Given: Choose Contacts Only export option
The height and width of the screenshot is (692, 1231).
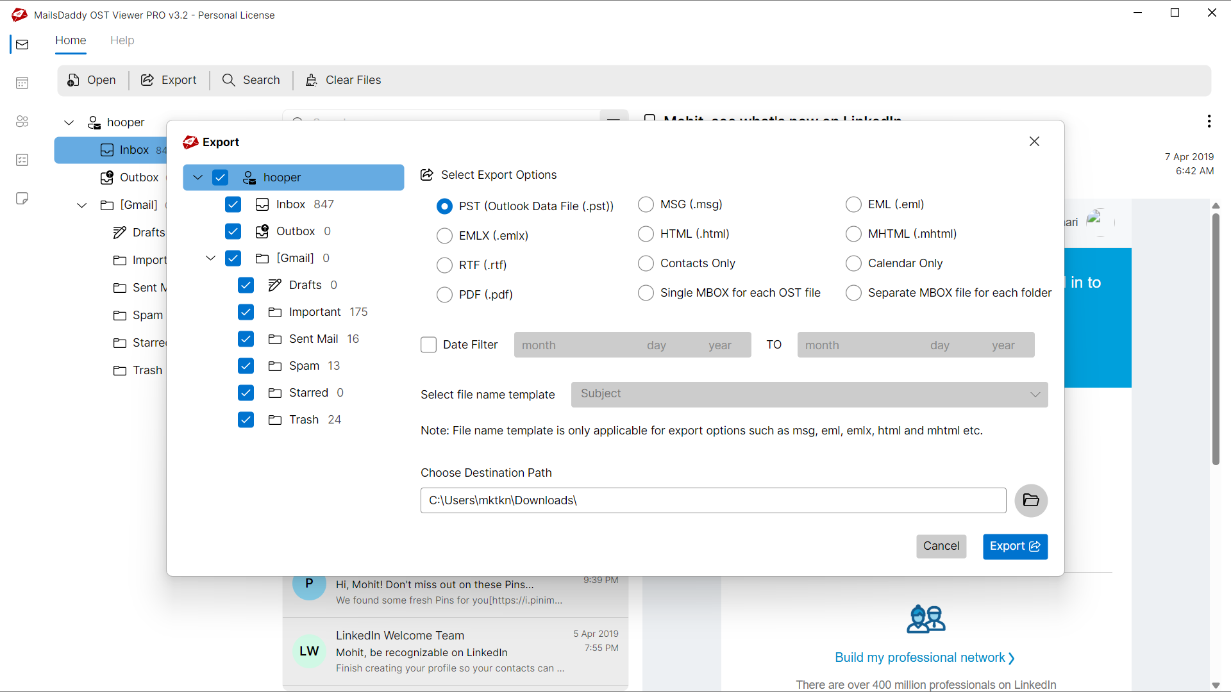Looking at the screenshot, I should click(x=646, y=263).
